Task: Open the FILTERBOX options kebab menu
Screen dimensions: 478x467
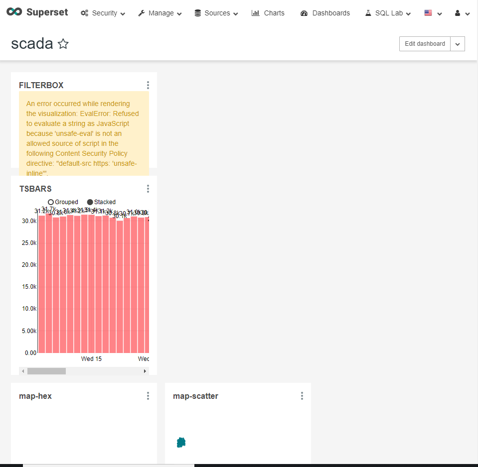Action: pyautogui.click(x=148, y=85)
